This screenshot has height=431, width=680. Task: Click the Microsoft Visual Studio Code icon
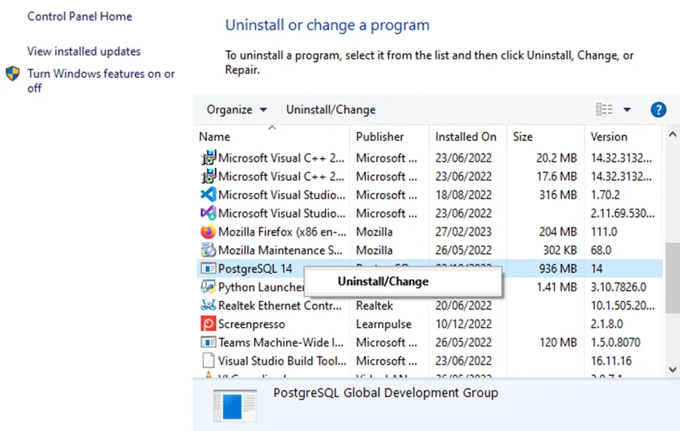pyautogui.click(x=208, y=195)
